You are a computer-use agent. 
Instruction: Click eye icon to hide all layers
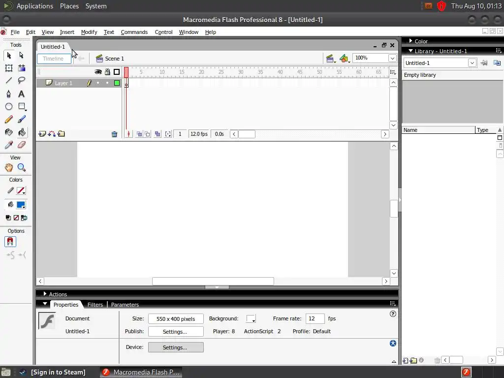click(98, 72)
